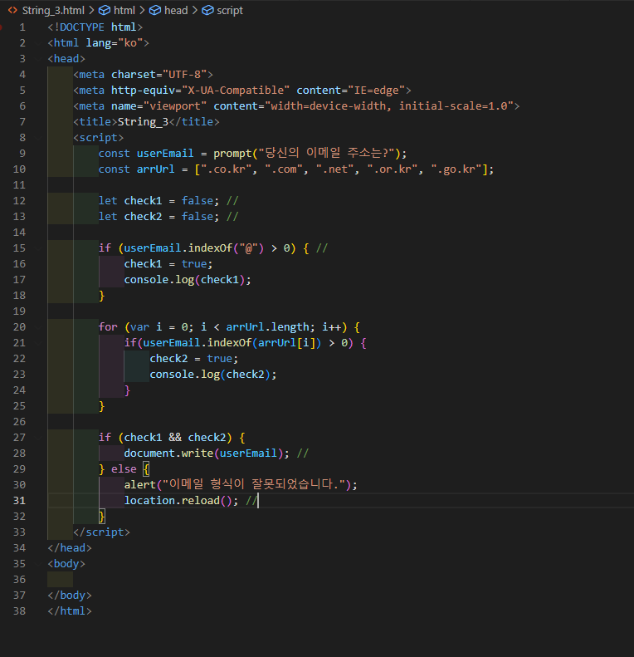Screen dimensions: 634x657
Task: Click "viewport" value on line 6
Action: coord(175,106)
